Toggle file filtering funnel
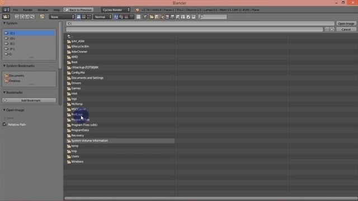The width and height of the screenshot is (358, 201). click(x=145, y=17)
